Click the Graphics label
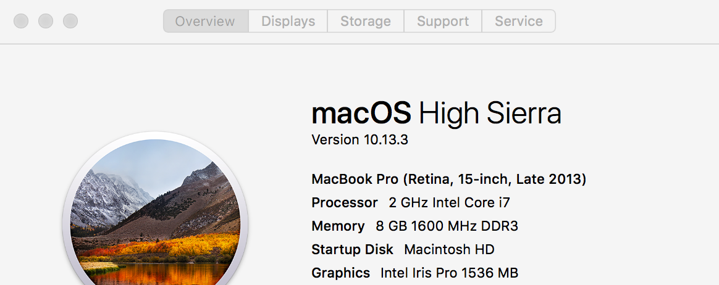This screenshot has height=285, width=719. 340,273
